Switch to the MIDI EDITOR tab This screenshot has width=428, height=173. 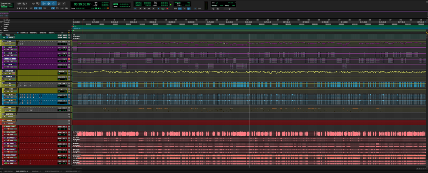coord(8,172)
